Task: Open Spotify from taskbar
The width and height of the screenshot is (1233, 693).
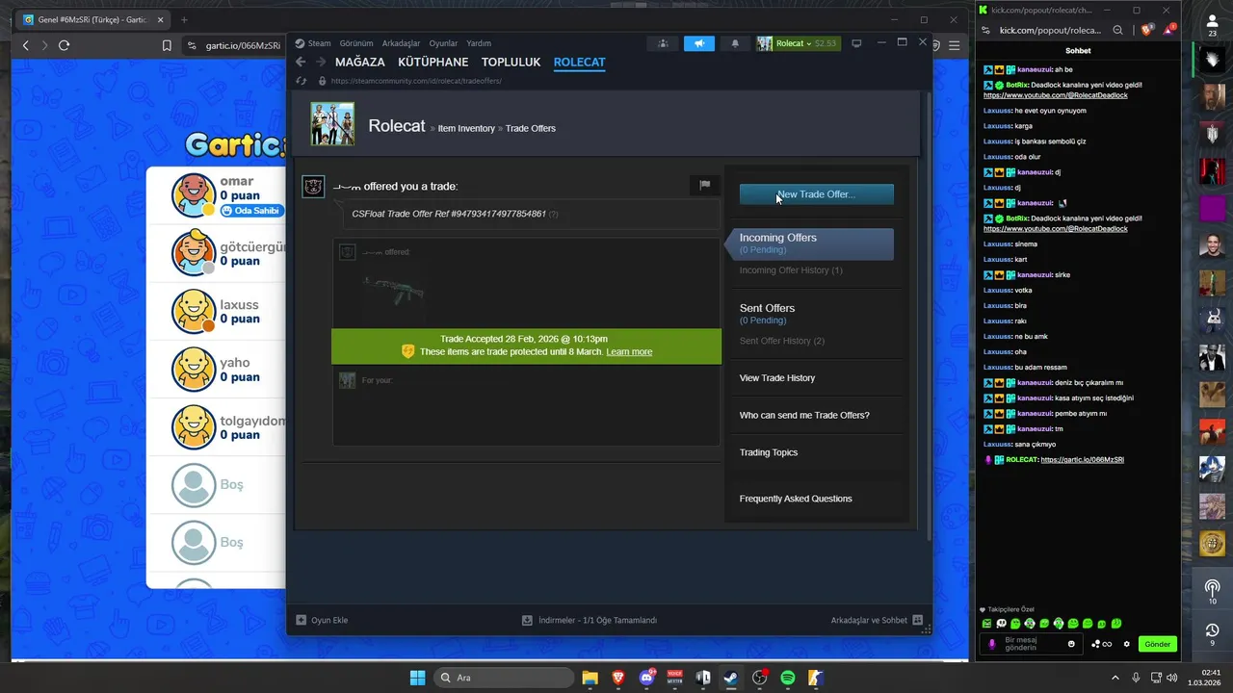Action: click(x=787, y=678)
